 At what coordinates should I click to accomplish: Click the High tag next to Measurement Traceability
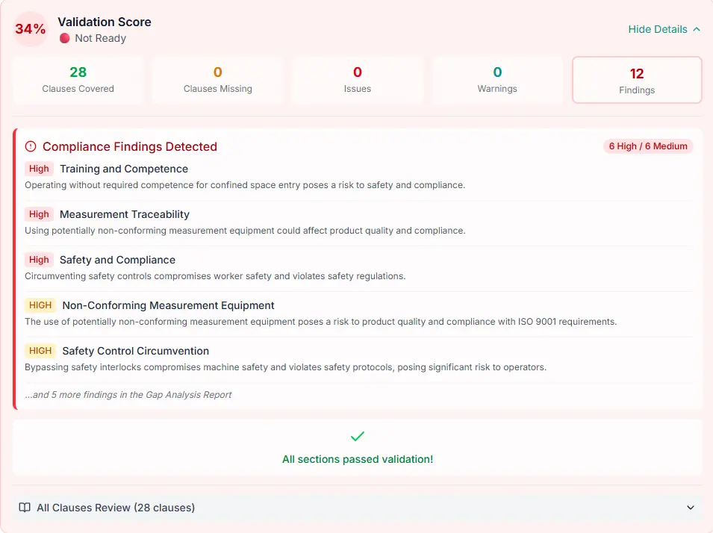[39, 214]
